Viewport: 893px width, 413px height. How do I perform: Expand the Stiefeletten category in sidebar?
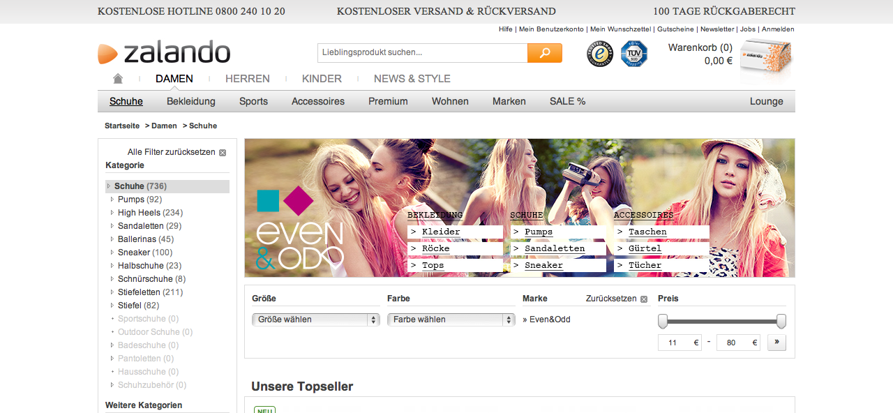(112, 292)
